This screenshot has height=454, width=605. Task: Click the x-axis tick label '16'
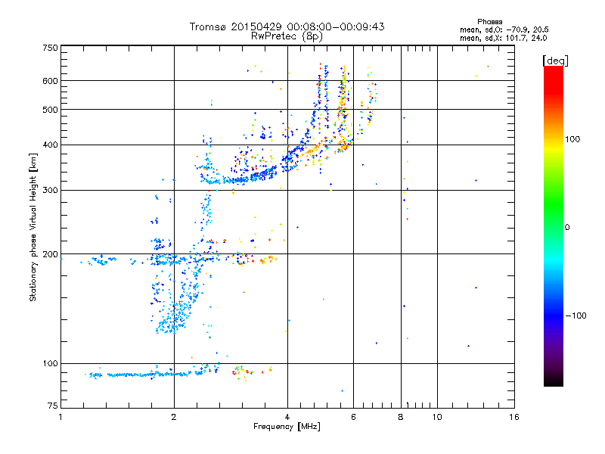(x=514, y=417)
